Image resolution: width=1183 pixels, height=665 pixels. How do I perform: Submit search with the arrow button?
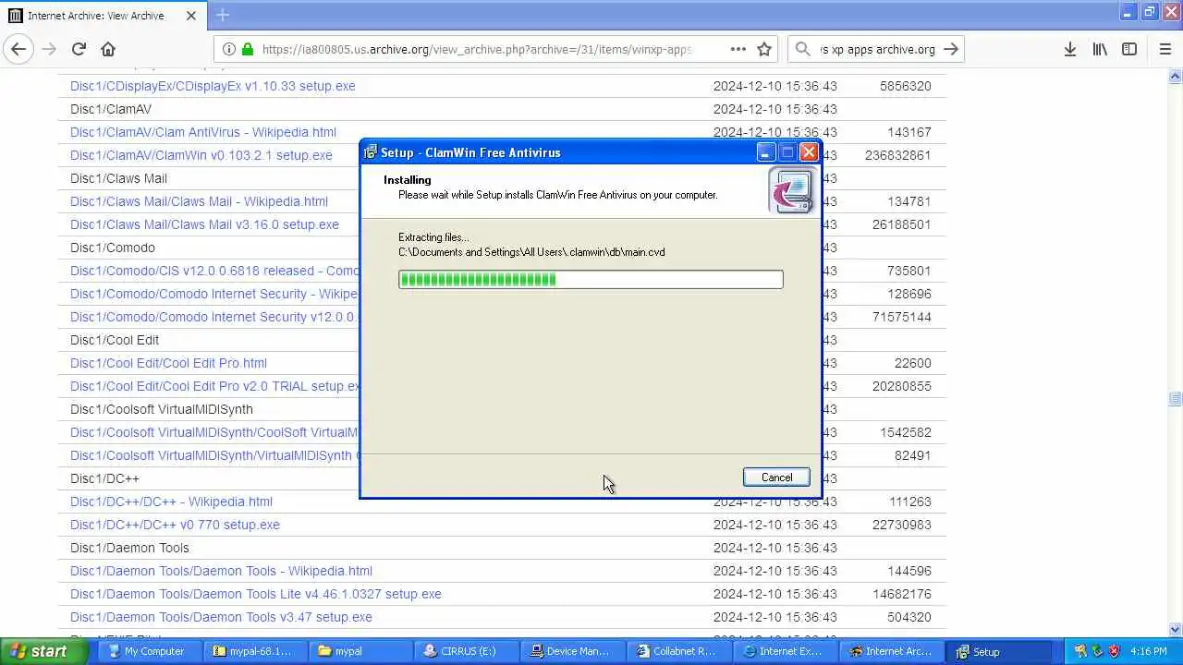click(x=950, y=49)
